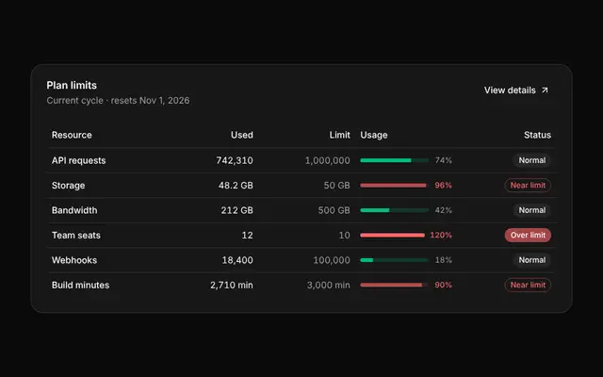Select the API requests row label
The height and width of the screenshot is (377, 603).
[78, 160]
